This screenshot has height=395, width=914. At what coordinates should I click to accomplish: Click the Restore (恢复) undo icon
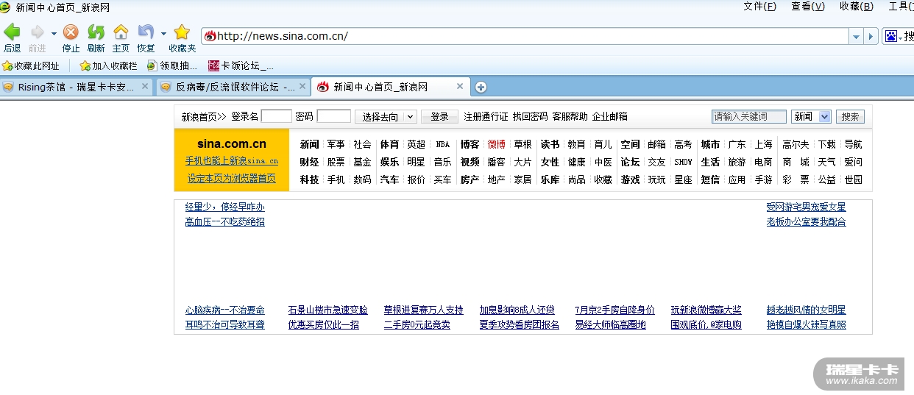point(146,32)
